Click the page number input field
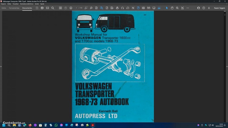 point(77,8)
